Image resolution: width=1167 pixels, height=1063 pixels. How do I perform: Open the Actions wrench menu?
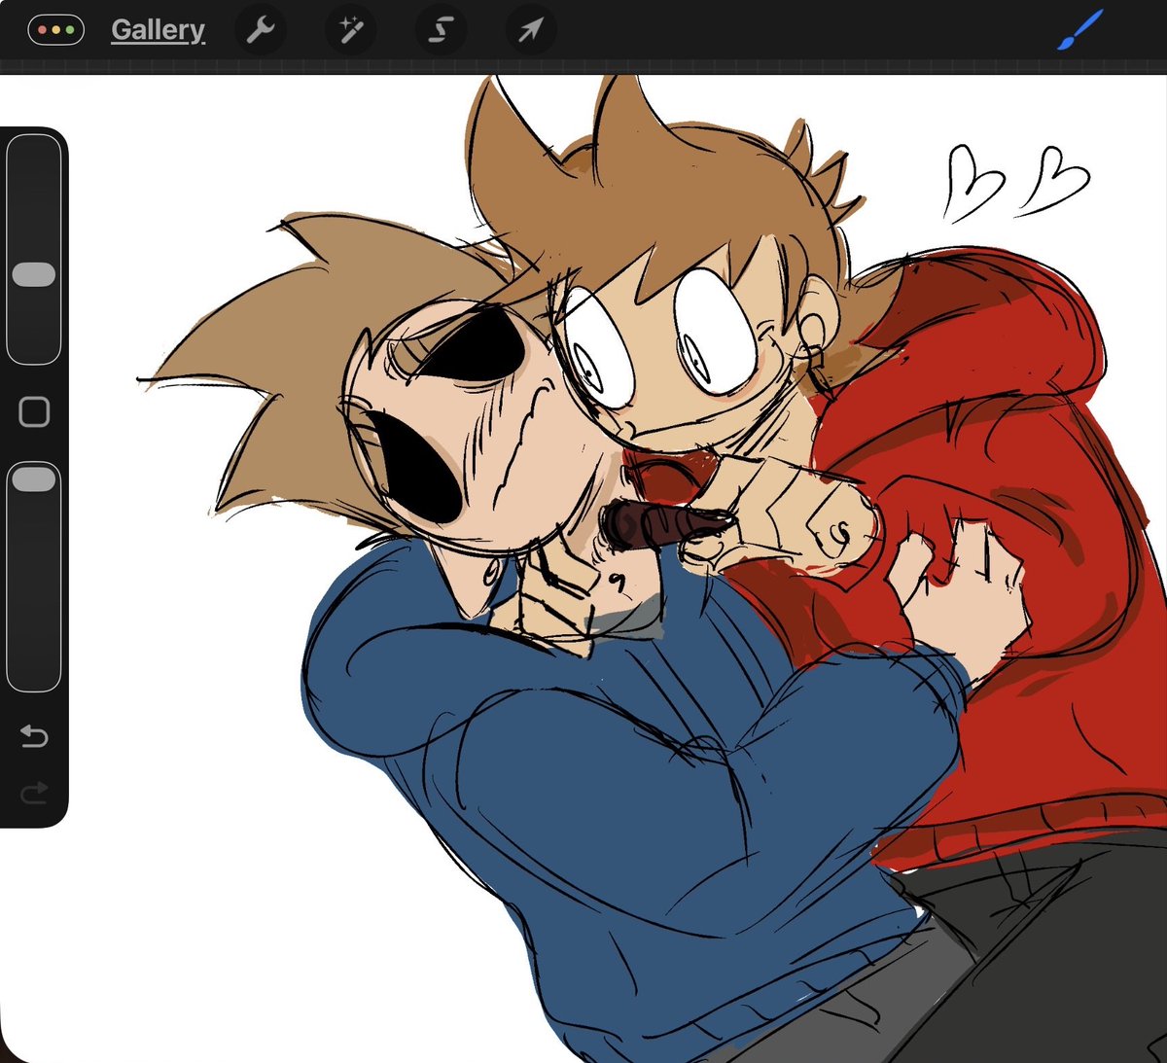(260, 30)
